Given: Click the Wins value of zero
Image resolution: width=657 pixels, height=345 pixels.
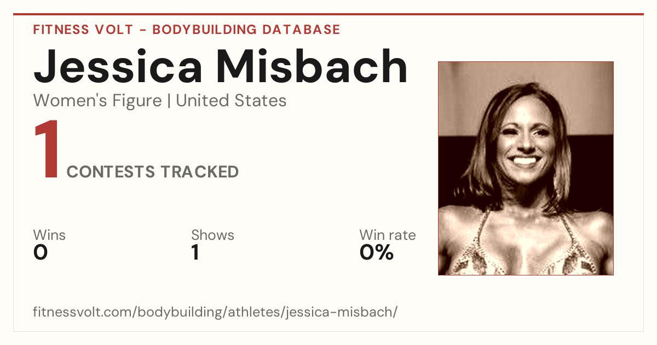Looking at the screenshot, I should click(41, 252).
